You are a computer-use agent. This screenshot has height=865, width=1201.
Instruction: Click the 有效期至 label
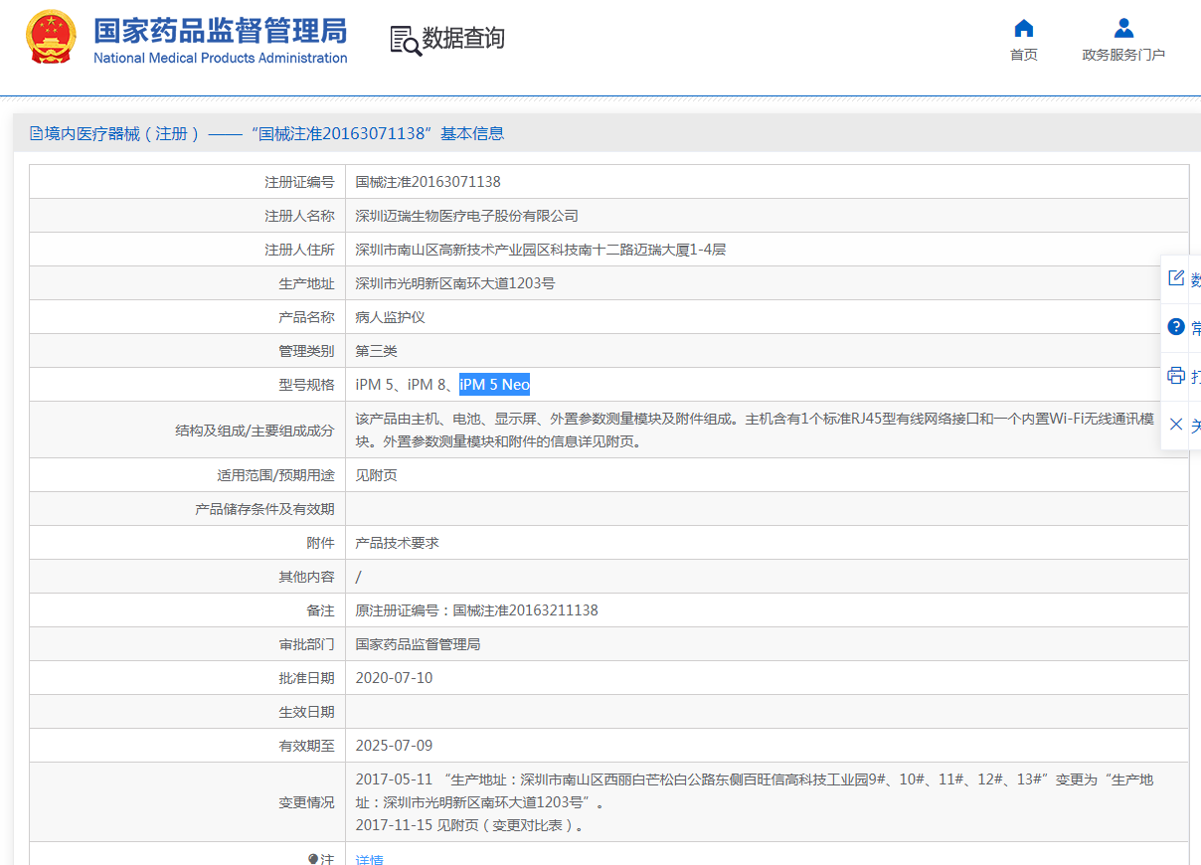tap(306, 746)
